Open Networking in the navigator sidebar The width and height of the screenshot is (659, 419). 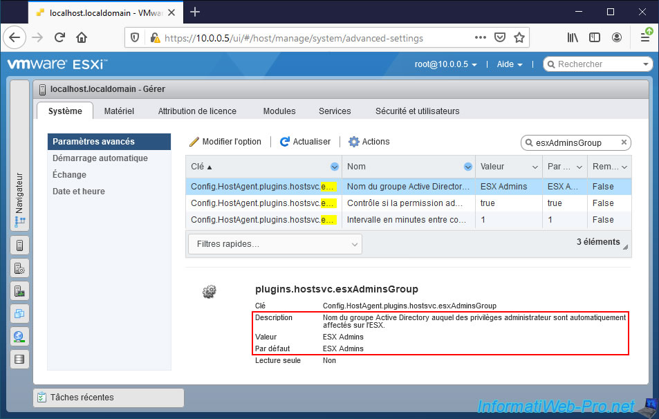click(19, 336)
